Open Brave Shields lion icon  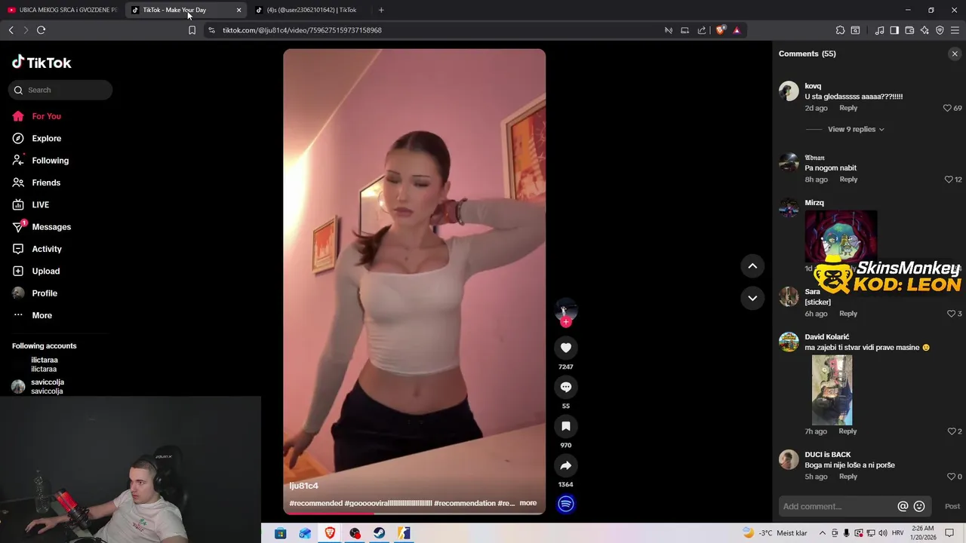[x=720, y=30]
